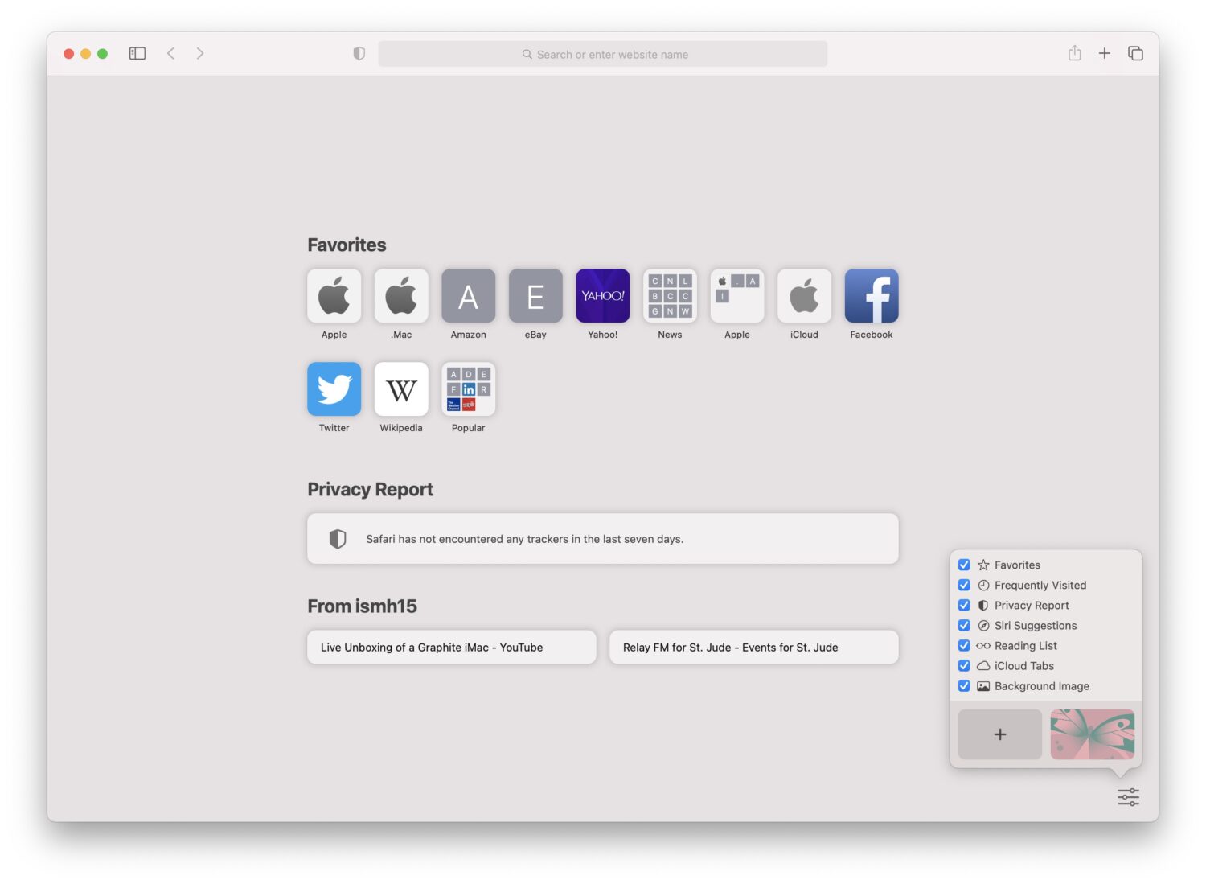Click the start page customize sliders icon
This screenshot has width=1206, height=884.
tap(1128, 797)
